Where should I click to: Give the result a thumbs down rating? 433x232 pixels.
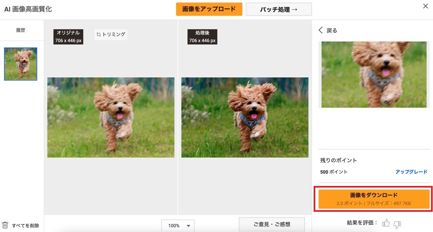398,224
